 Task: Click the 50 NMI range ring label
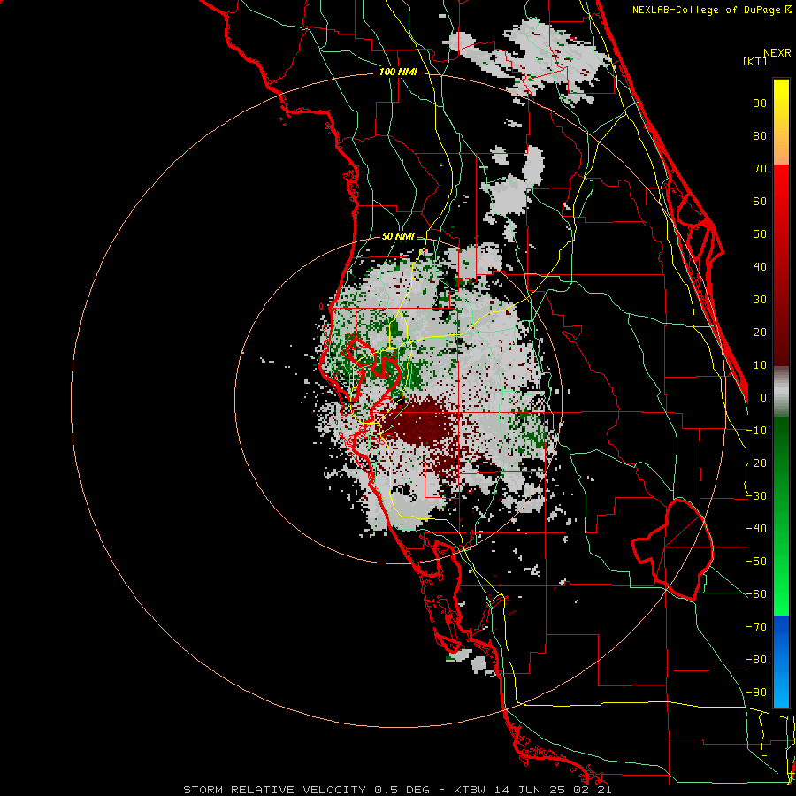click(398, 236)
